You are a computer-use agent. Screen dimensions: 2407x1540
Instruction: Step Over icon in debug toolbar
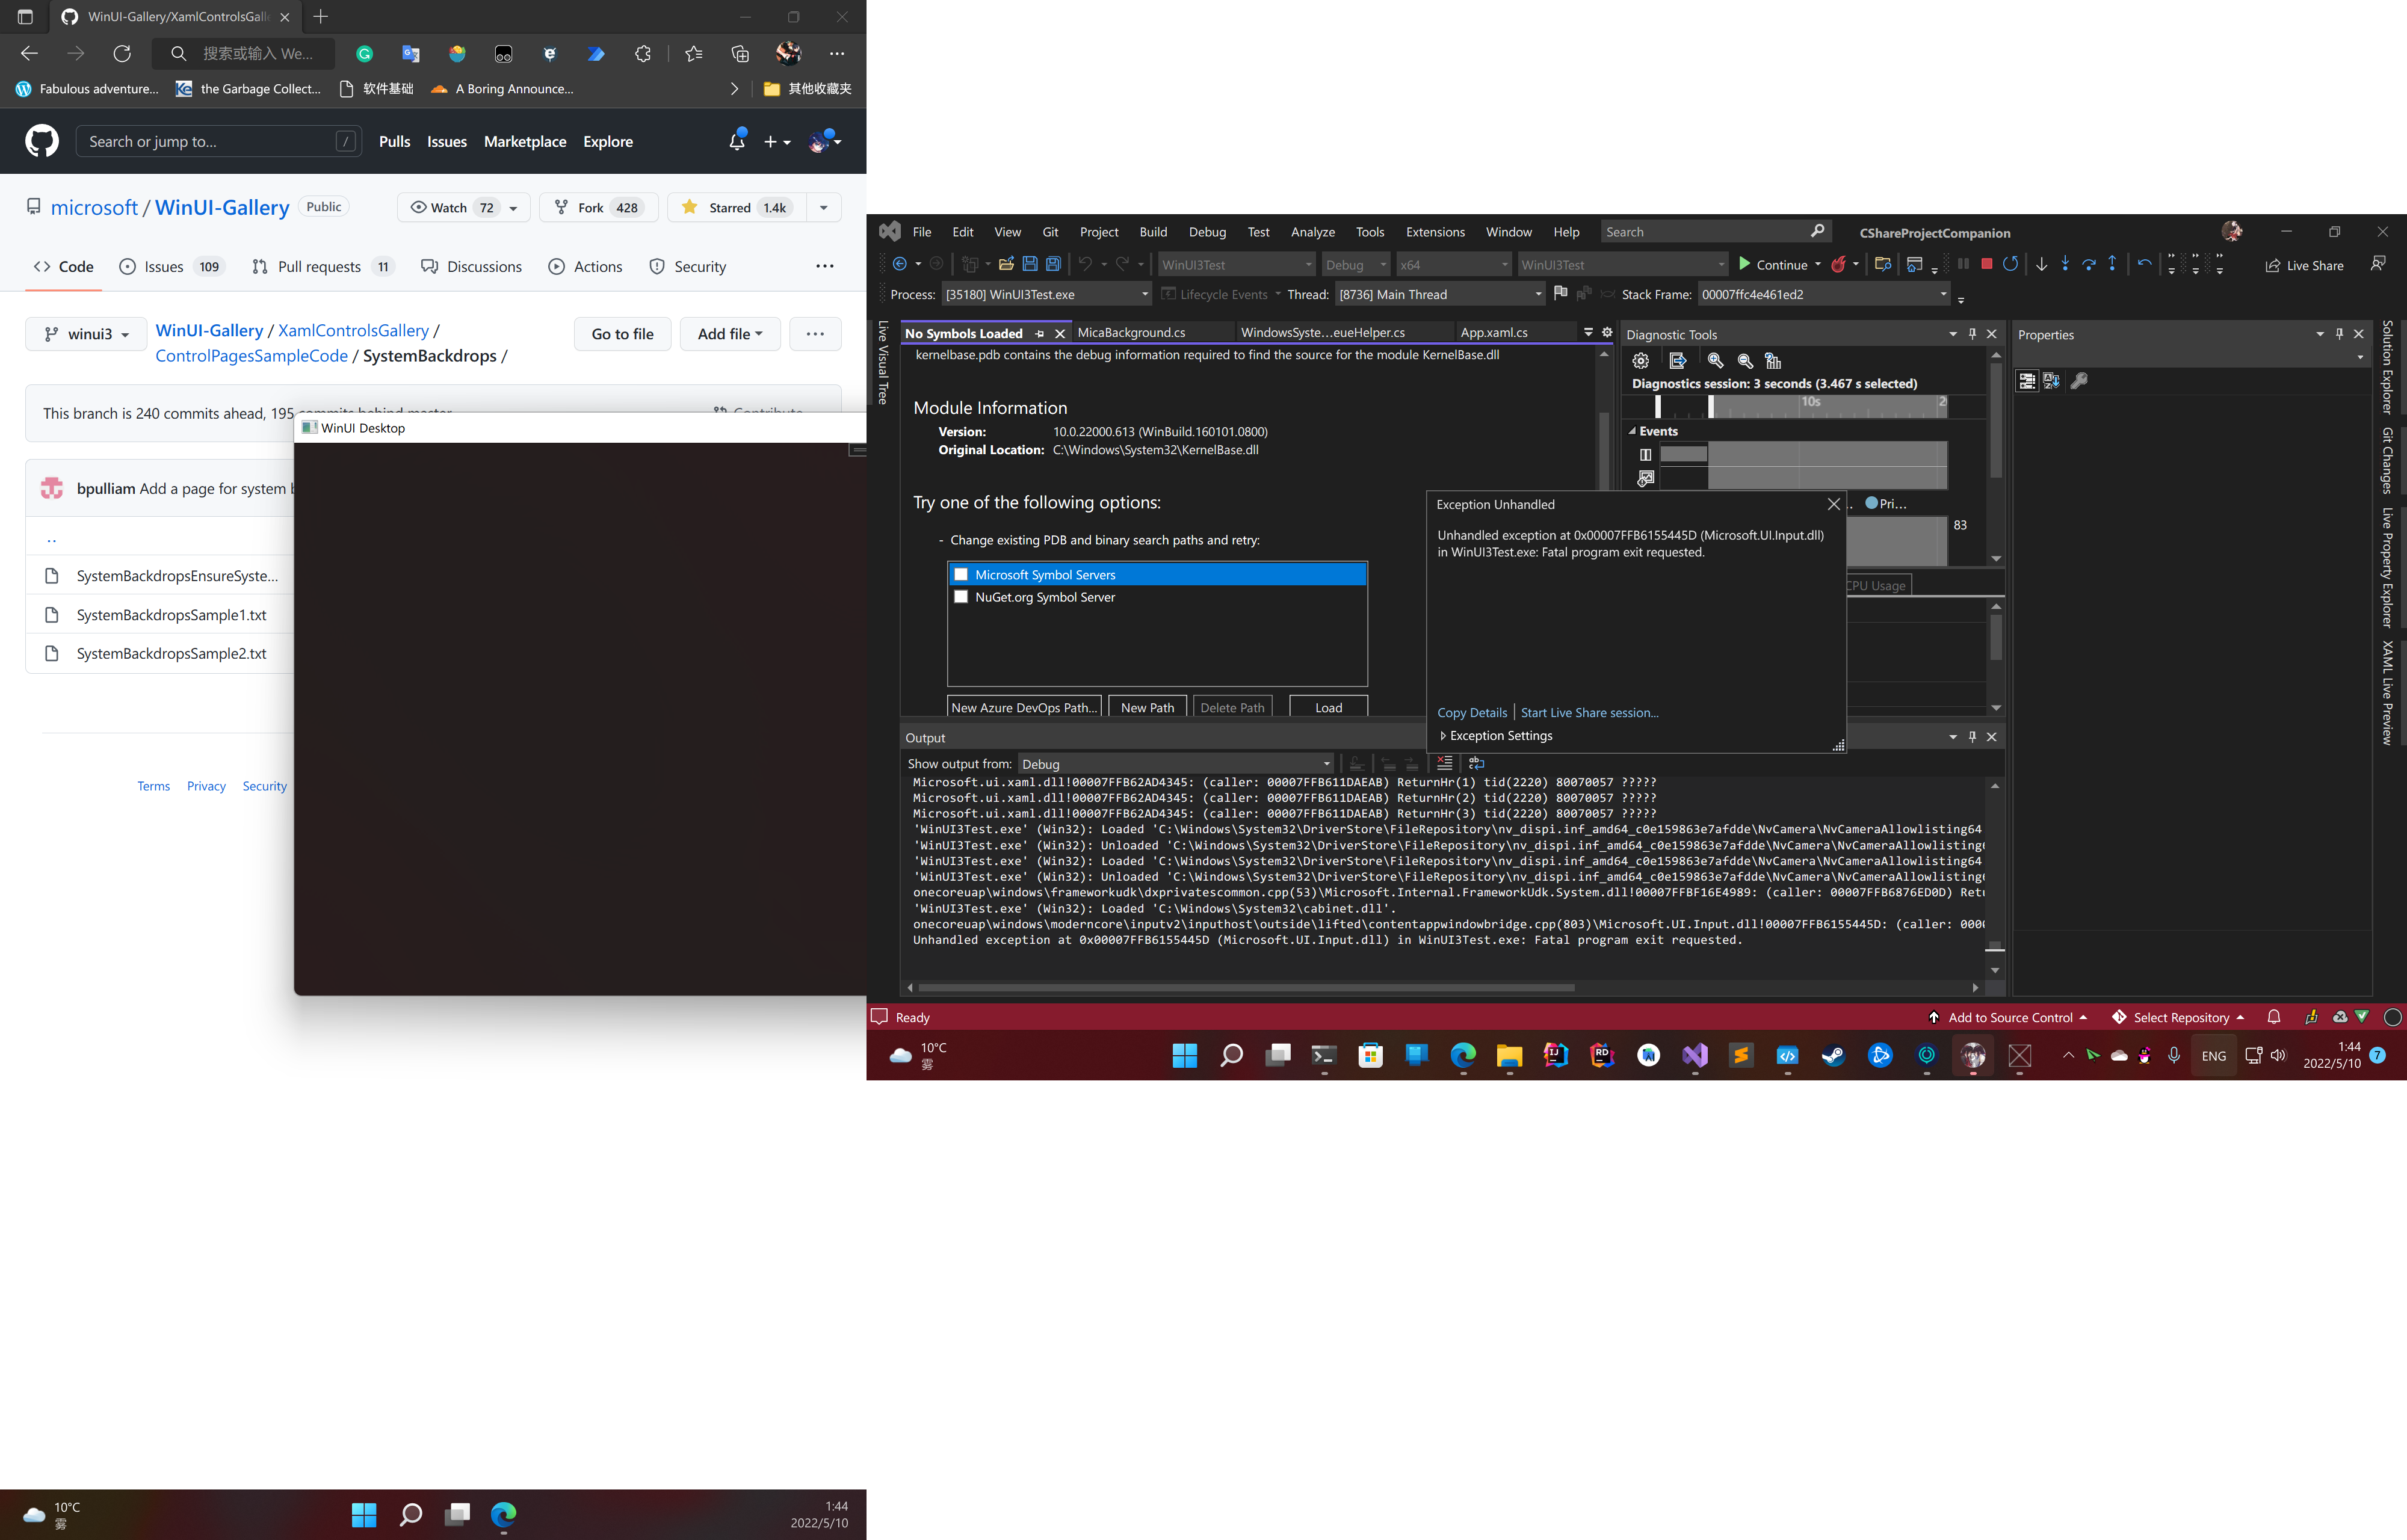[x=2089, y=264]
